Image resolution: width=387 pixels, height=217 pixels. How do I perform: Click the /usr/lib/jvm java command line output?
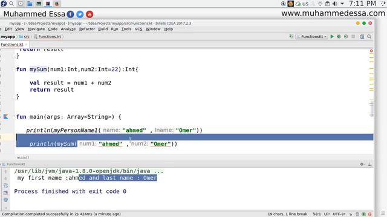(89, 171)
